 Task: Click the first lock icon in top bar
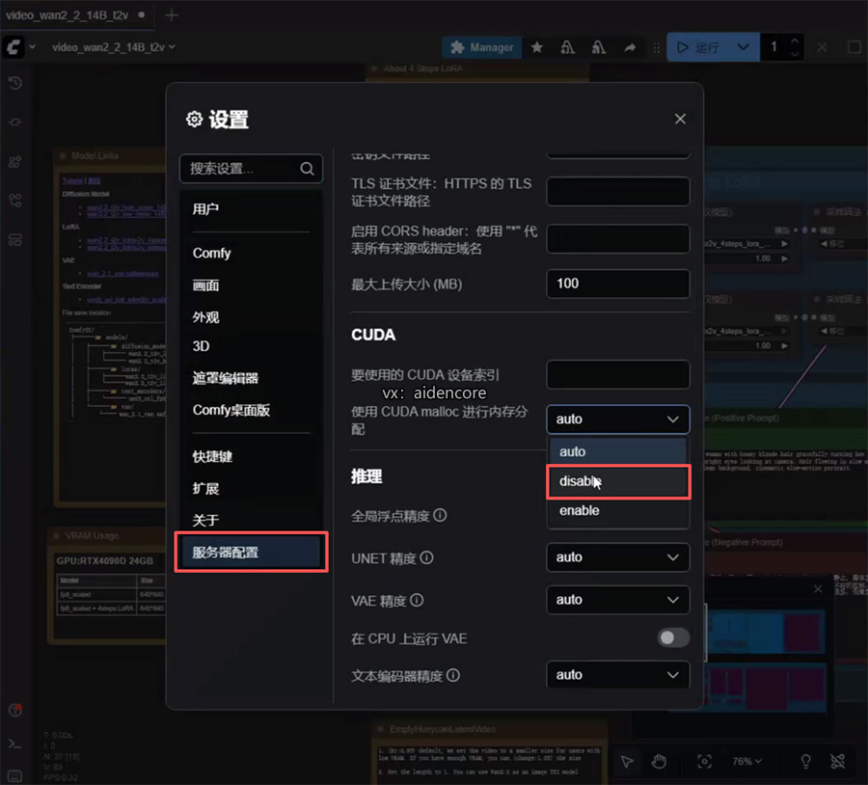tap(569, 46)
